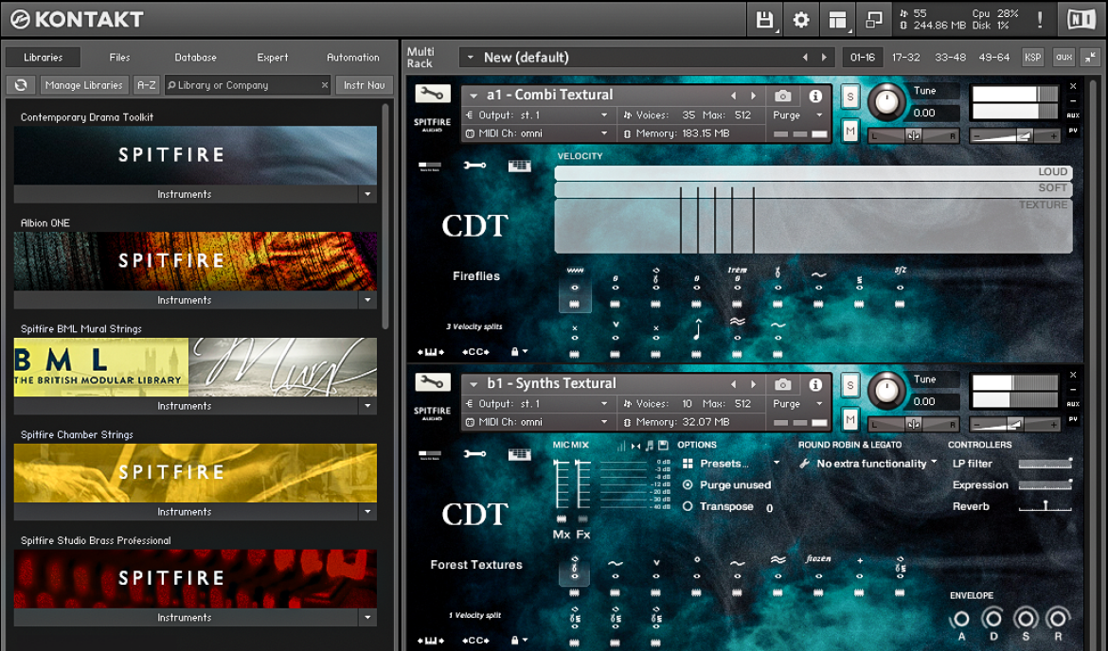The width and height of the screenshot is (1108, 651).
Task: Click the workspace layout icon in header
Action: 837,20
